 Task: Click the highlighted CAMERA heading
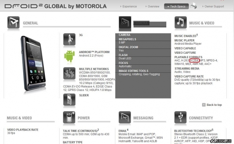pos(141,23)
